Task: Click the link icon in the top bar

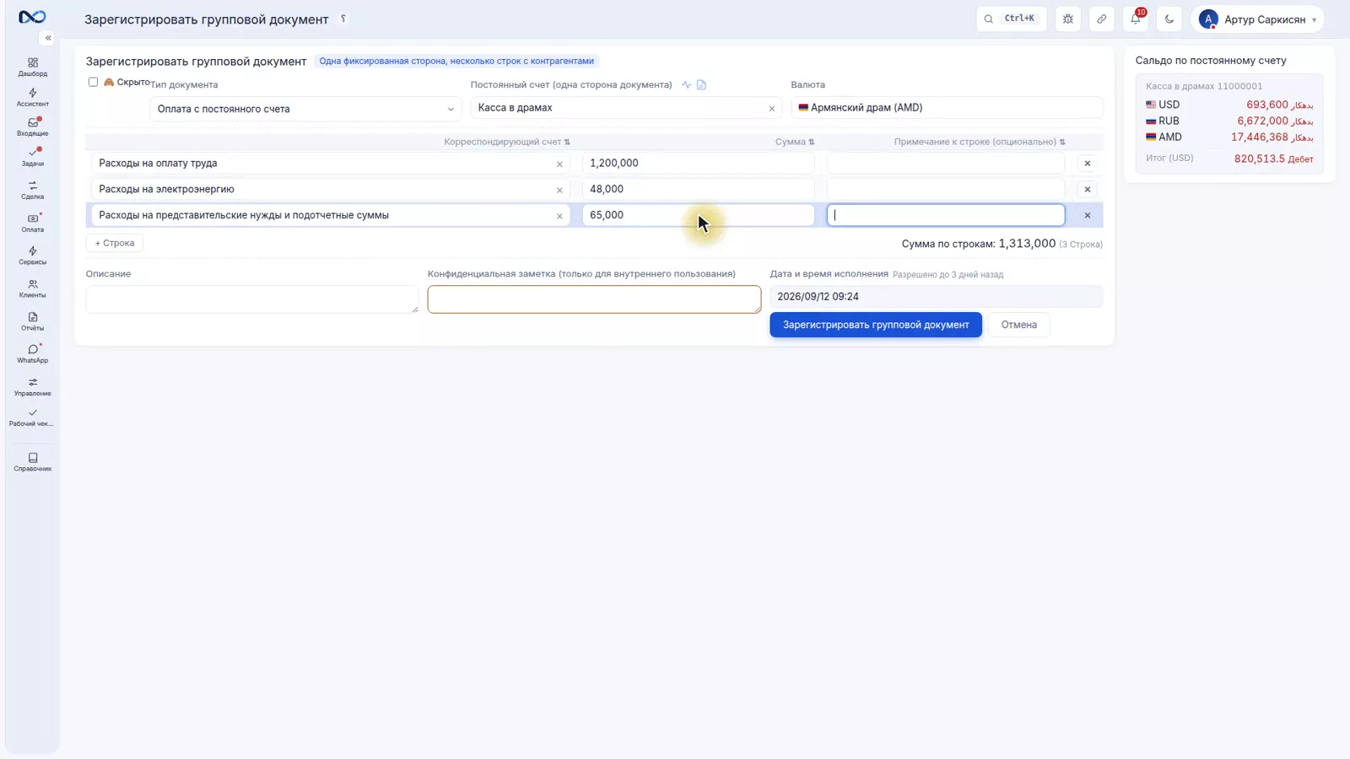Action: coord(1102,19)
